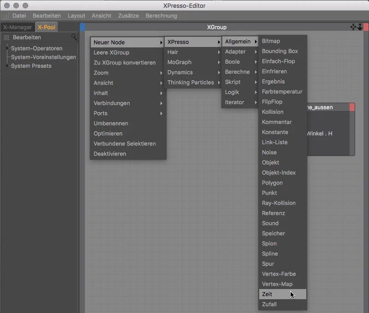Choose Leere XGroup from context menu

pyautogui.click(x=128, y=52)
